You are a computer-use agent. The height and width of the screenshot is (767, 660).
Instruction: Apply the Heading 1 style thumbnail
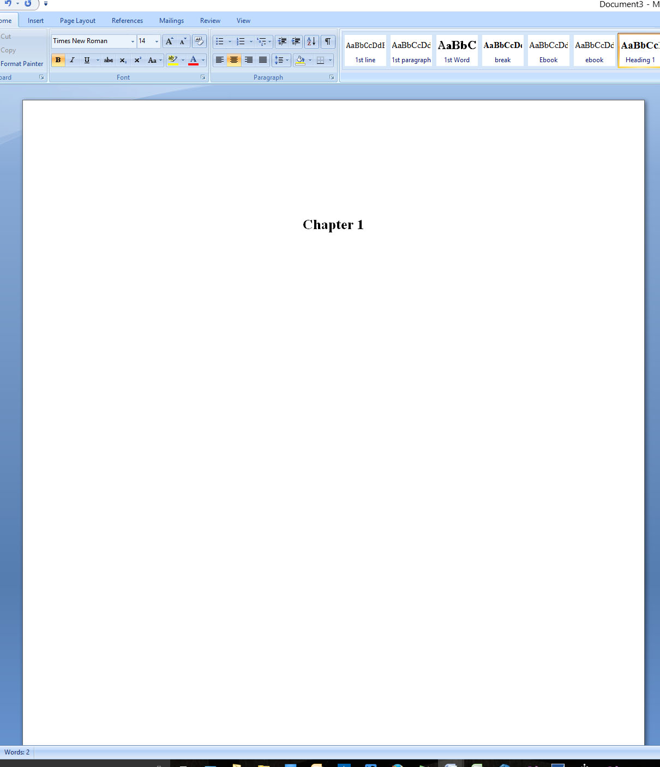point(639,51)
